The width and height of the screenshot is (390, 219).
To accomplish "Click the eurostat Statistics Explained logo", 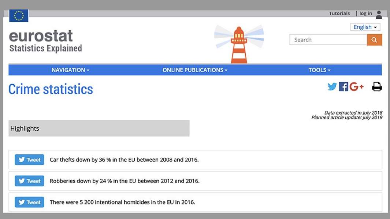I will pyautogui.click(x=45, y=41).
